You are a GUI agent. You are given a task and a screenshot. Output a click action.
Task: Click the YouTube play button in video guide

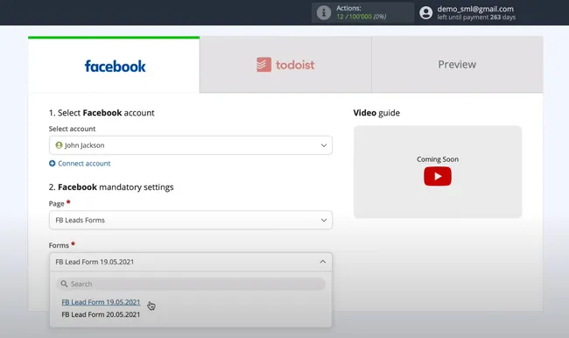click(x=438, y=176)
